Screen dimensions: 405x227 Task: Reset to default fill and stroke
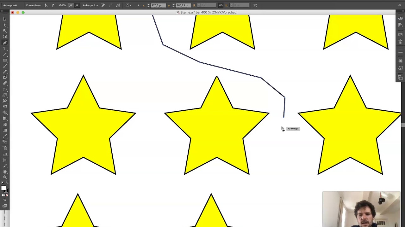pyautogui.click(x=3, y=183)
